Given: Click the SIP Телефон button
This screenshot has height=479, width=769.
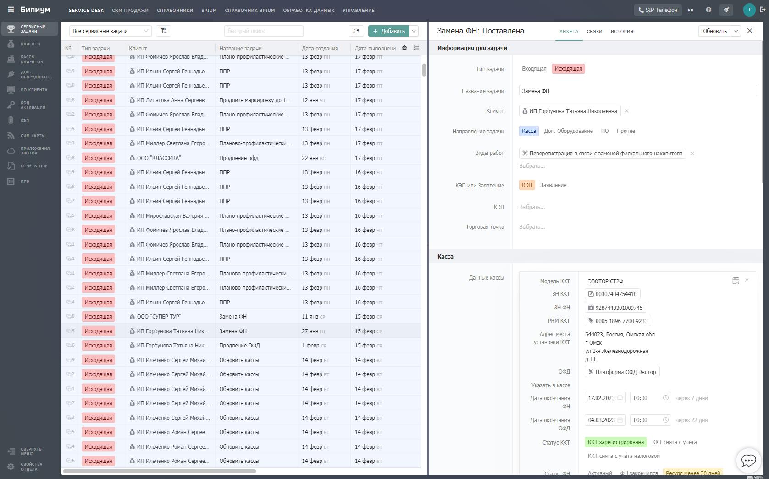Looking at the screenshot, I should [658, 10].
